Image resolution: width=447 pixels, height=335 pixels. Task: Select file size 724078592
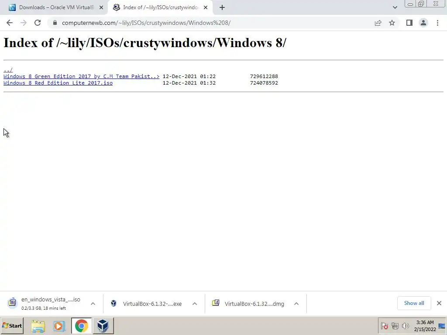(264, 83)
